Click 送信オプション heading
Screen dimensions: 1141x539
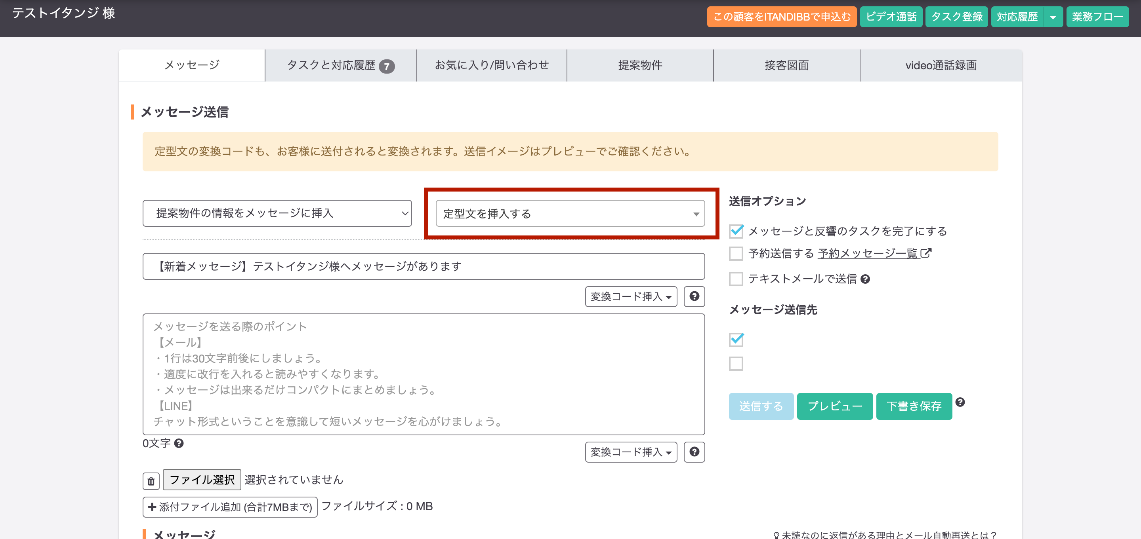point(768,201)
